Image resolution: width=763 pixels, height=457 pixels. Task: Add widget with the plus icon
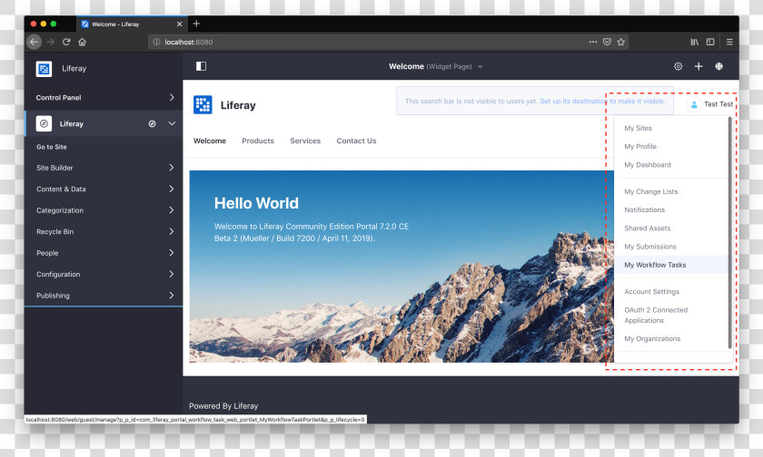[x=699, y=66]
